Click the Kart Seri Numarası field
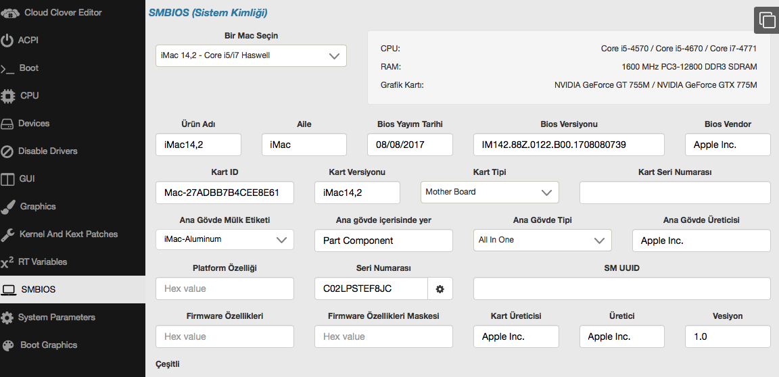 (x=674, y=193)
